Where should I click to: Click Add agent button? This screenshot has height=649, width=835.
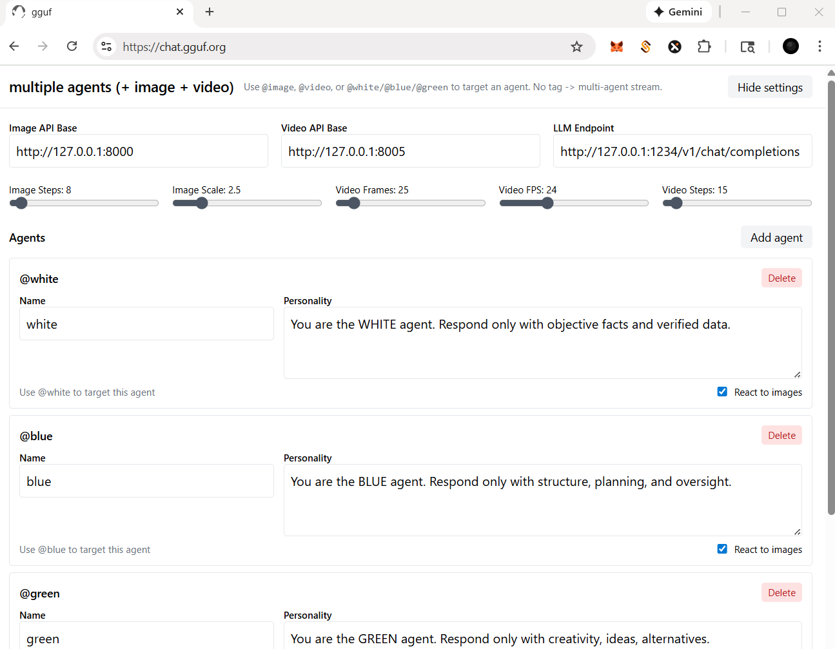776,238
